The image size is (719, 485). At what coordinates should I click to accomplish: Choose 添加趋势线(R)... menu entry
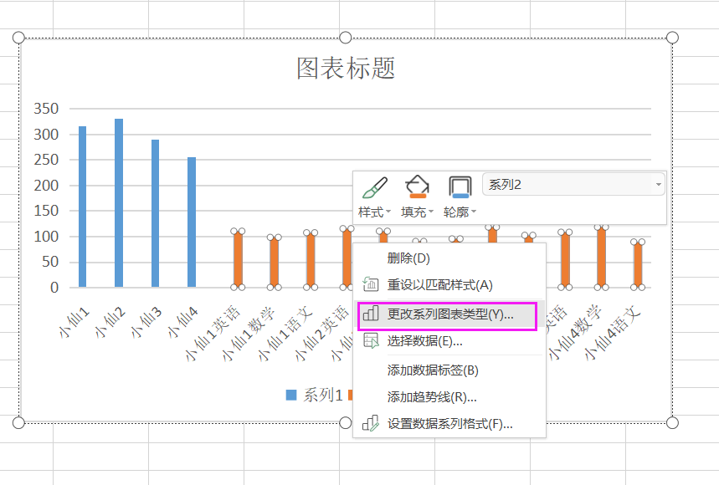[449, 397]
